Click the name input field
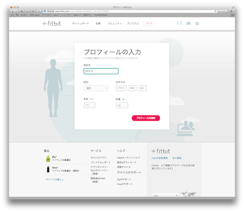244x212 pixels. tap(101, 71)
